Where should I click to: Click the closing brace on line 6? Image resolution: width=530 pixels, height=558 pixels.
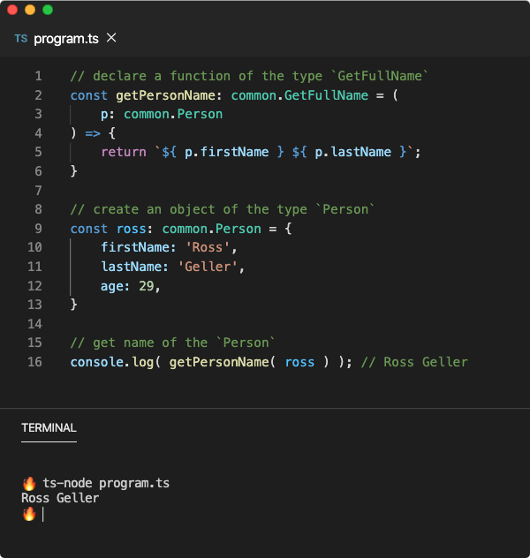click(73, 171)
